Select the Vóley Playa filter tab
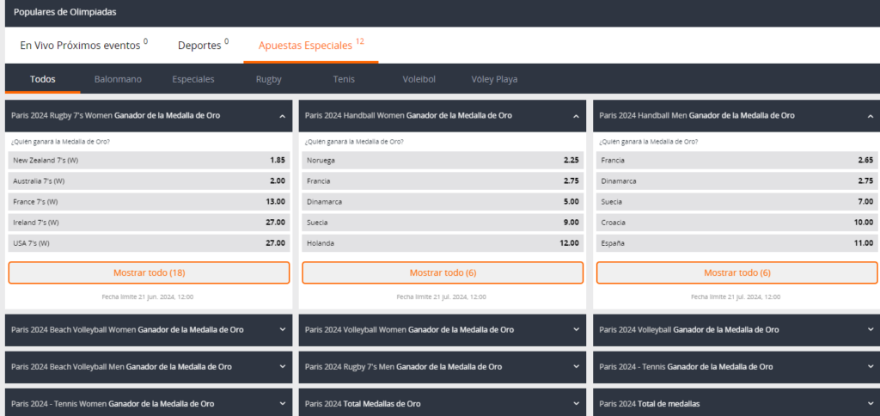 coord(494,79)
